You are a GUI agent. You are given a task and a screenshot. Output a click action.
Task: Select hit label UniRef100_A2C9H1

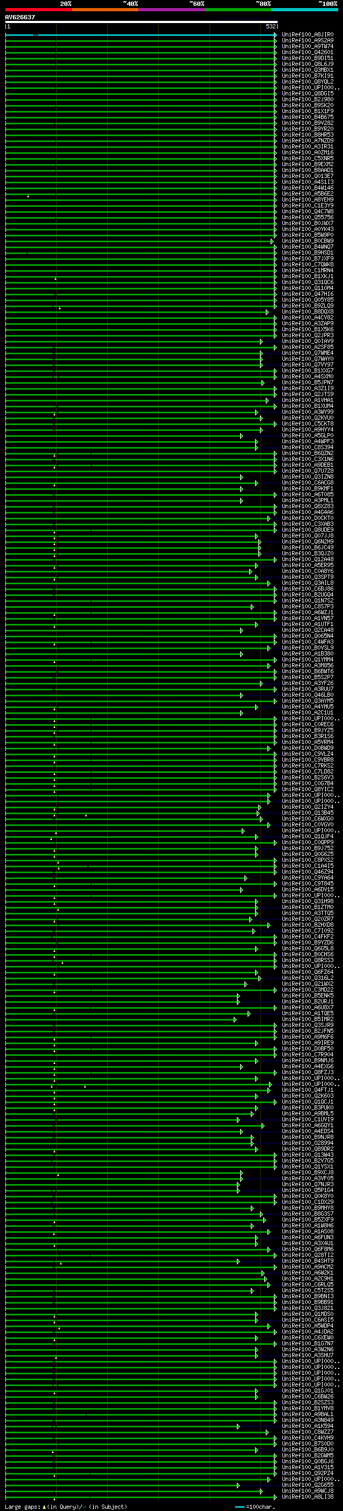(308, 1279)
